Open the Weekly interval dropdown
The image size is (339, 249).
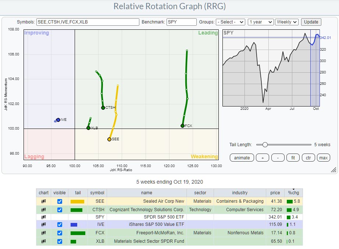(x=286, y=22)
